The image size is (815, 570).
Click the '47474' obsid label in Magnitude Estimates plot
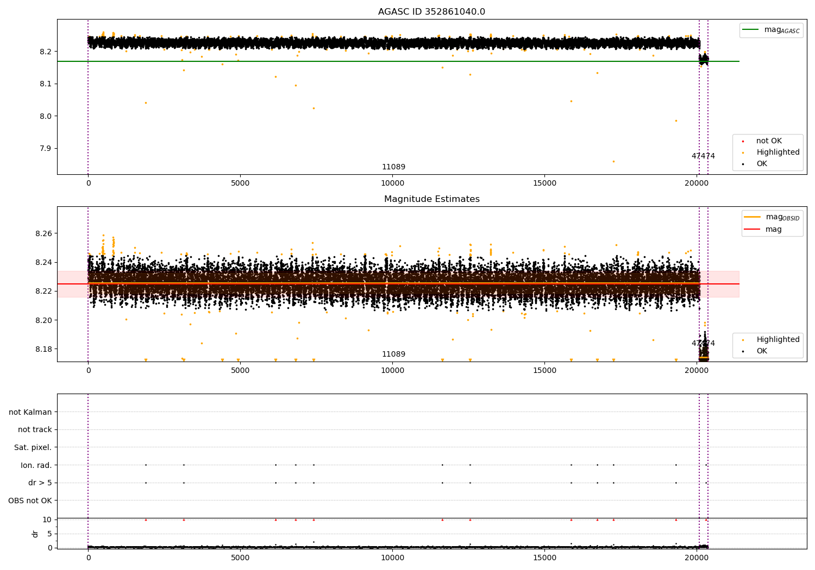[x=703, y=344]
